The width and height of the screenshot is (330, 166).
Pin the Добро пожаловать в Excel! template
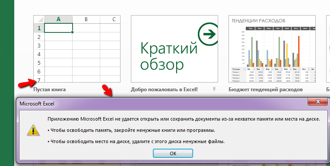pos(214,89)
